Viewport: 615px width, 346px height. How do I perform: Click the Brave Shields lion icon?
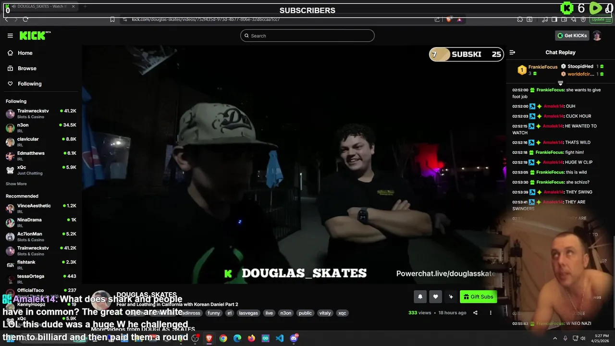(449, 19)
